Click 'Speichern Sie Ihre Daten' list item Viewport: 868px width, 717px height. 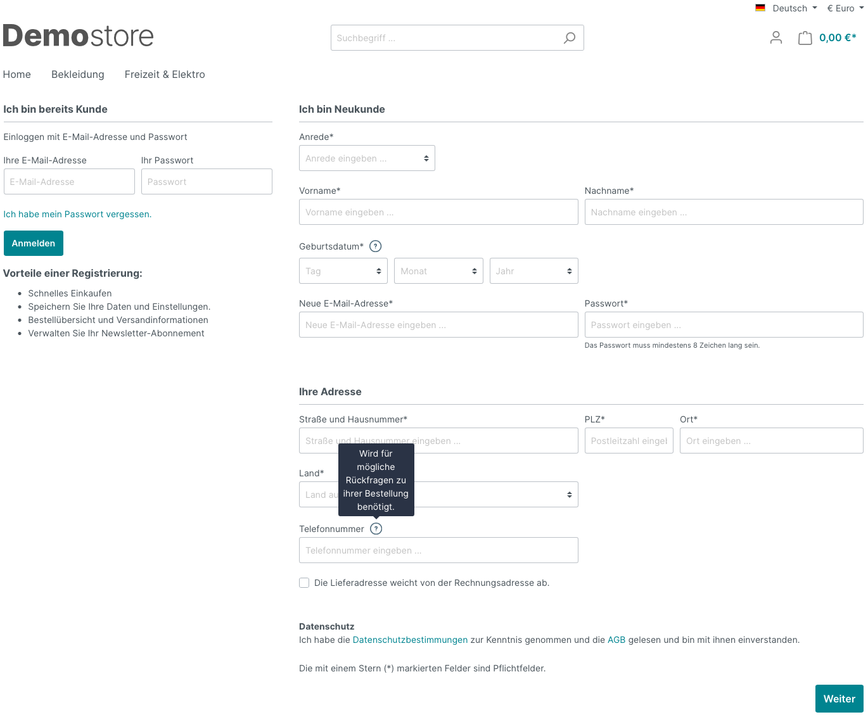coord(119,307)
